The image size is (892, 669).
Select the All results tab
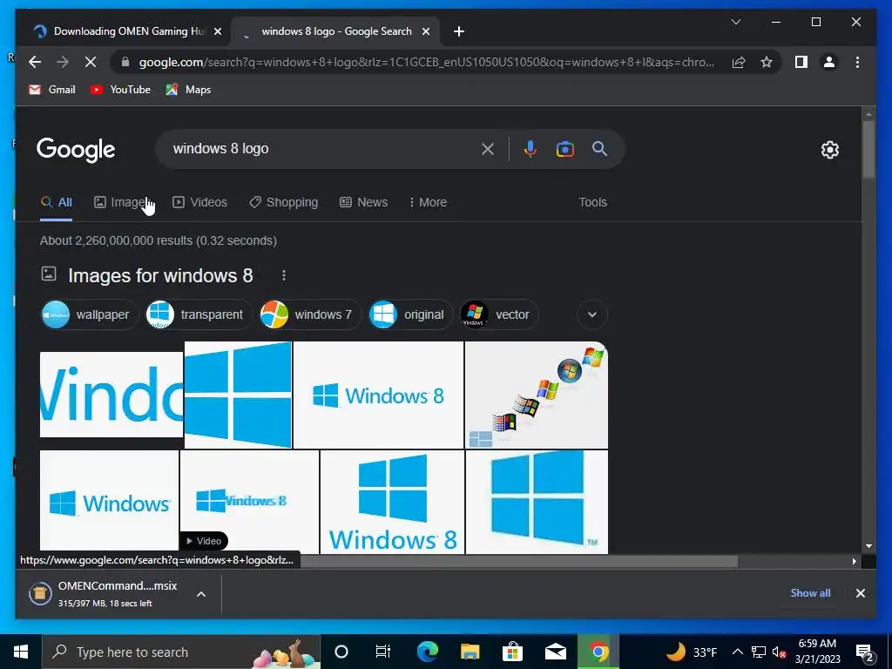tap(57, 202)
